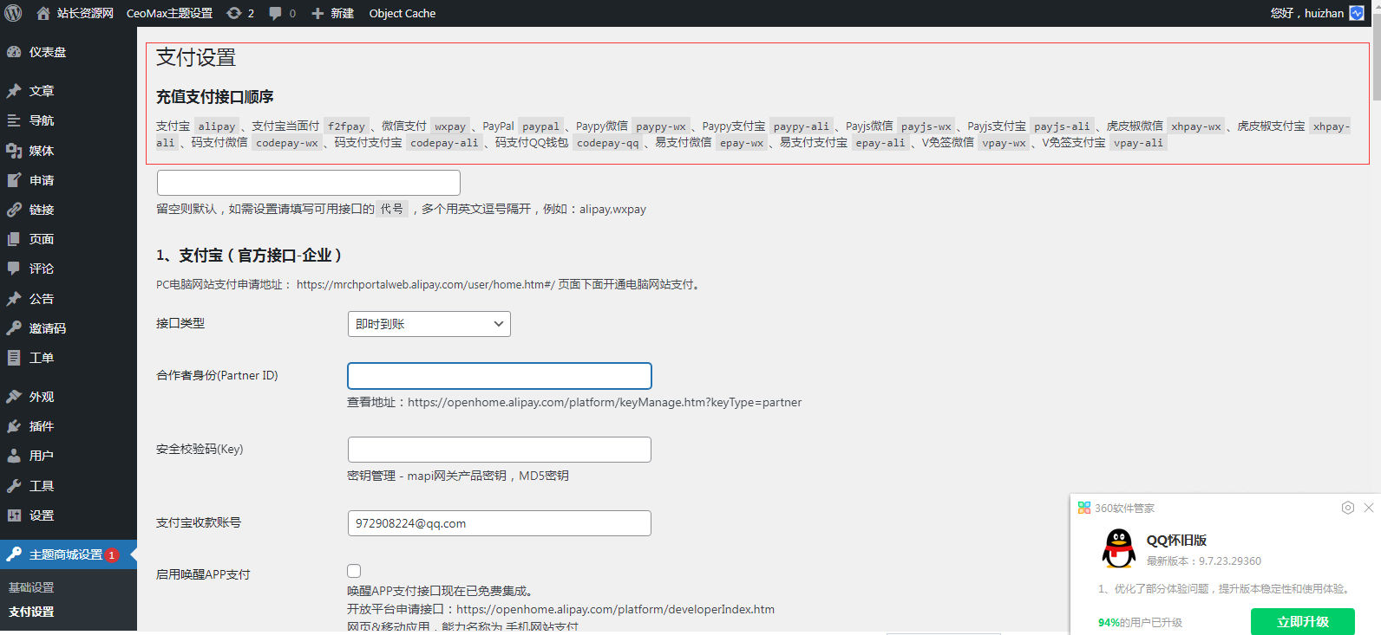Click the 公告 pin icon

[14, 299]
